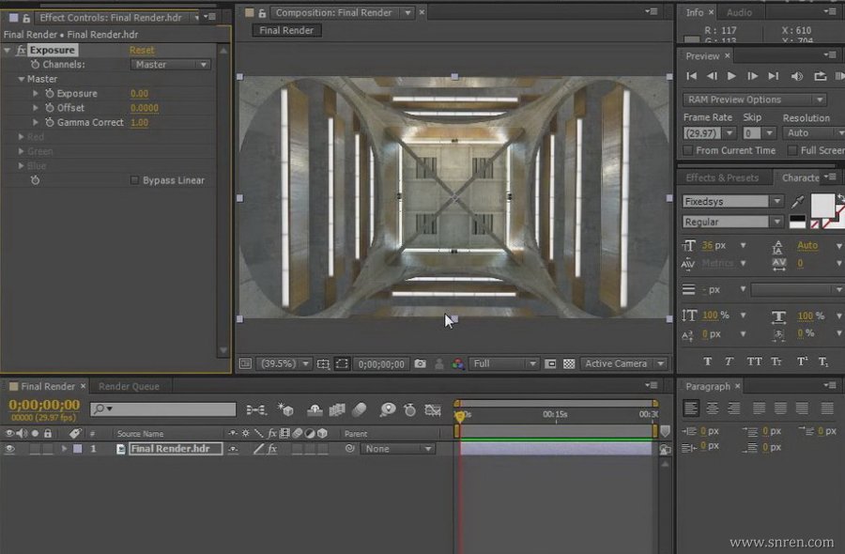Viewport: 845px width, 554px height.
Task: Hide the Final Render.hdr layer with eye toggle
Action: (x=9, y=449)
